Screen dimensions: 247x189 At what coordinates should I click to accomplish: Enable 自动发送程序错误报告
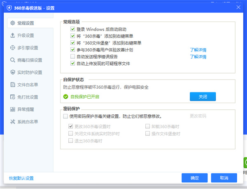(x=72, y=57)
